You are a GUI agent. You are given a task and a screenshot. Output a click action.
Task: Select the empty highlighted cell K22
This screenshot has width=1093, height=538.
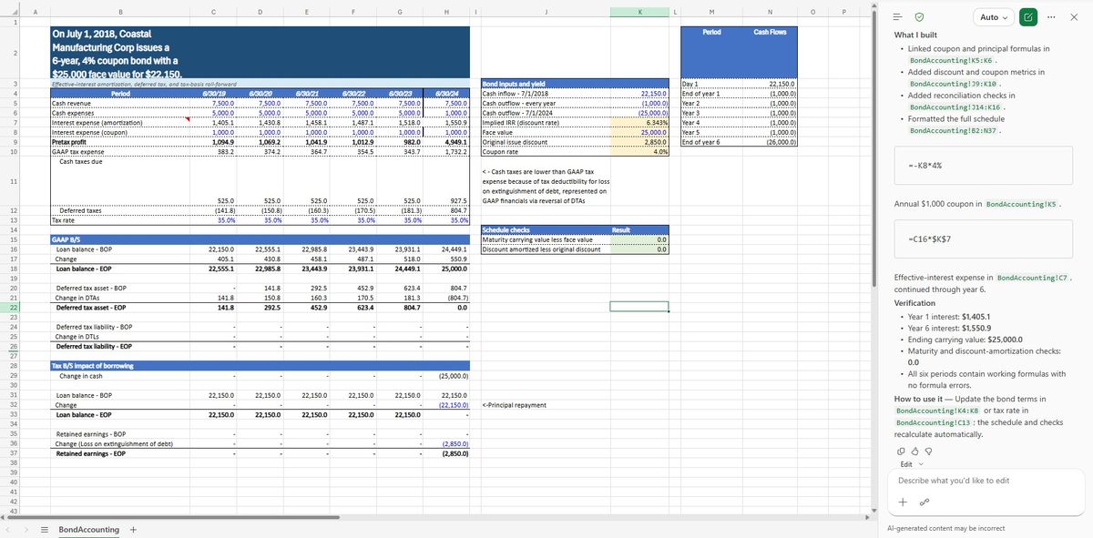click(x=639, y=307)
